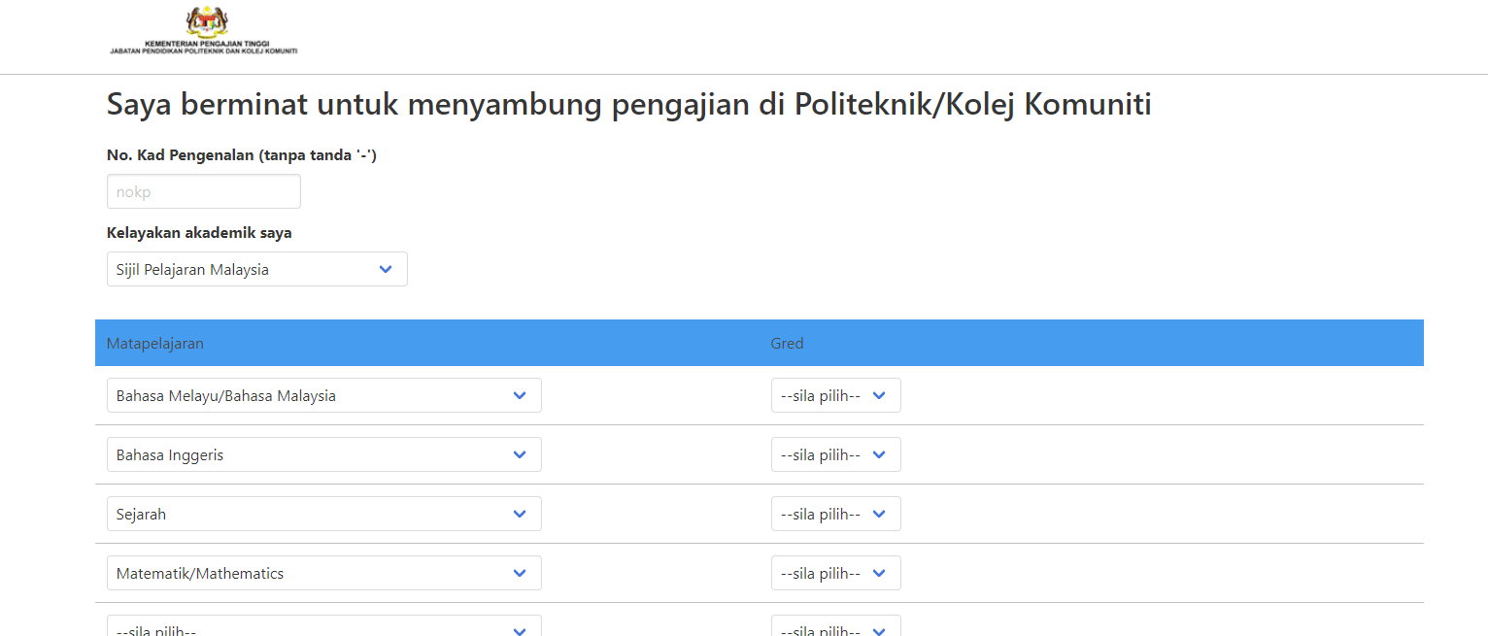This screenshot has height=636, width=1488.
Task: Click the nokp input field
Action: click(203, 191)
